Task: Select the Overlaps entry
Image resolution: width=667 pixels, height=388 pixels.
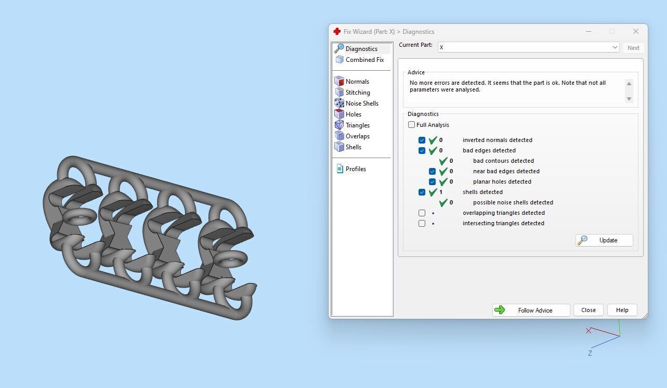Action: 358,136
